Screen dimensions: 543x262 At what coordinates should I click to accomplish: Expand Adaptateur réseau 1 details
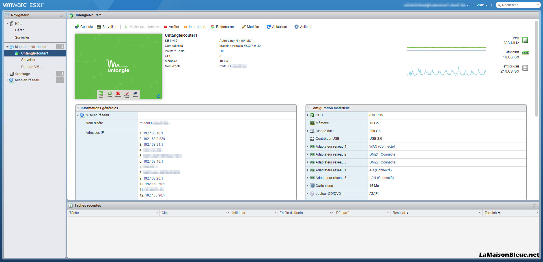(x=308, y=147)
